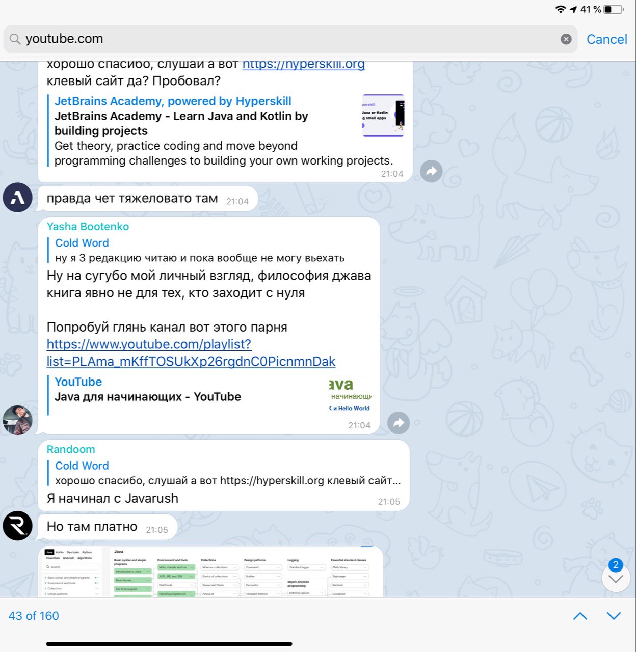Tap the Java для начинающих YouTube thumbnail

tap(351, 395)
